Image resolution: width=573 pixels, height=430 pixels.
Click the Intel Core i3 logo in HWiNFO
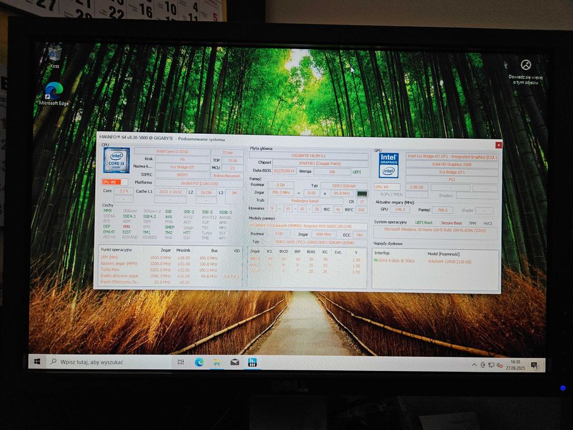pyautogui.click(x=116, y=160)
